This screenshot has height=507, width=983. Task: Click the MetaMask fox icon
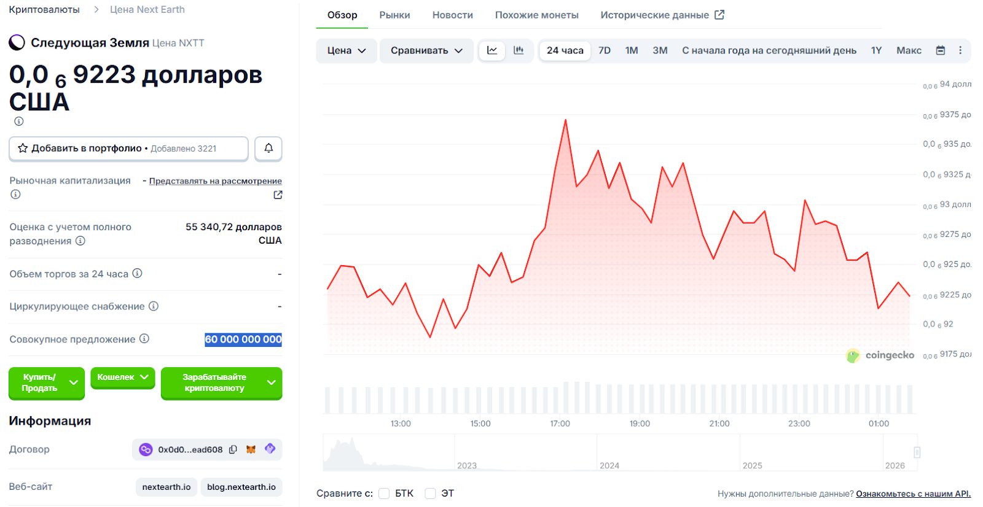tap(251, 449)
